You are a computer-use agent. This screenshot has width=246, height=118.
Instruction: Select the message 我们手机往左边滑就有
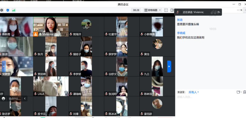[191, 37]
